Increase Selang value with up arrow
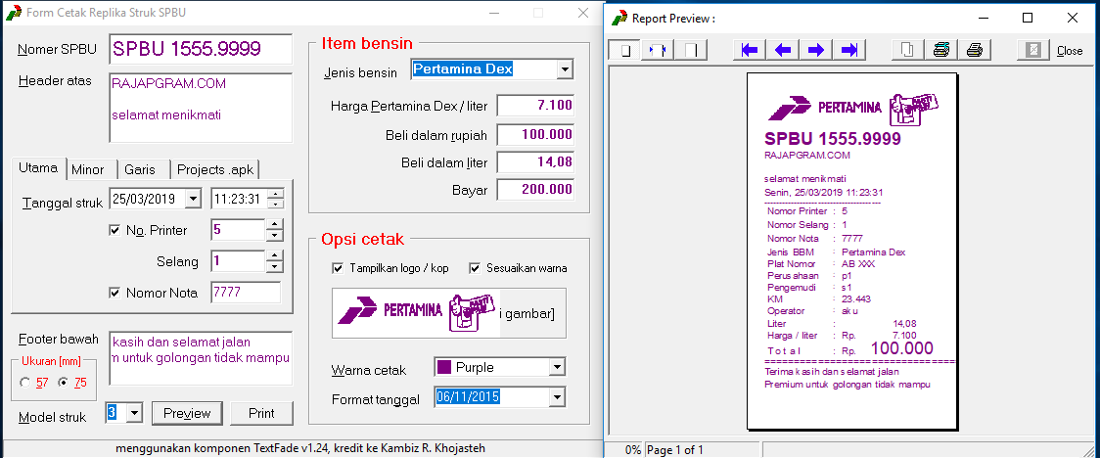Image resolution: width=1100 pixels, height=458 pixels. pos(274,256)
